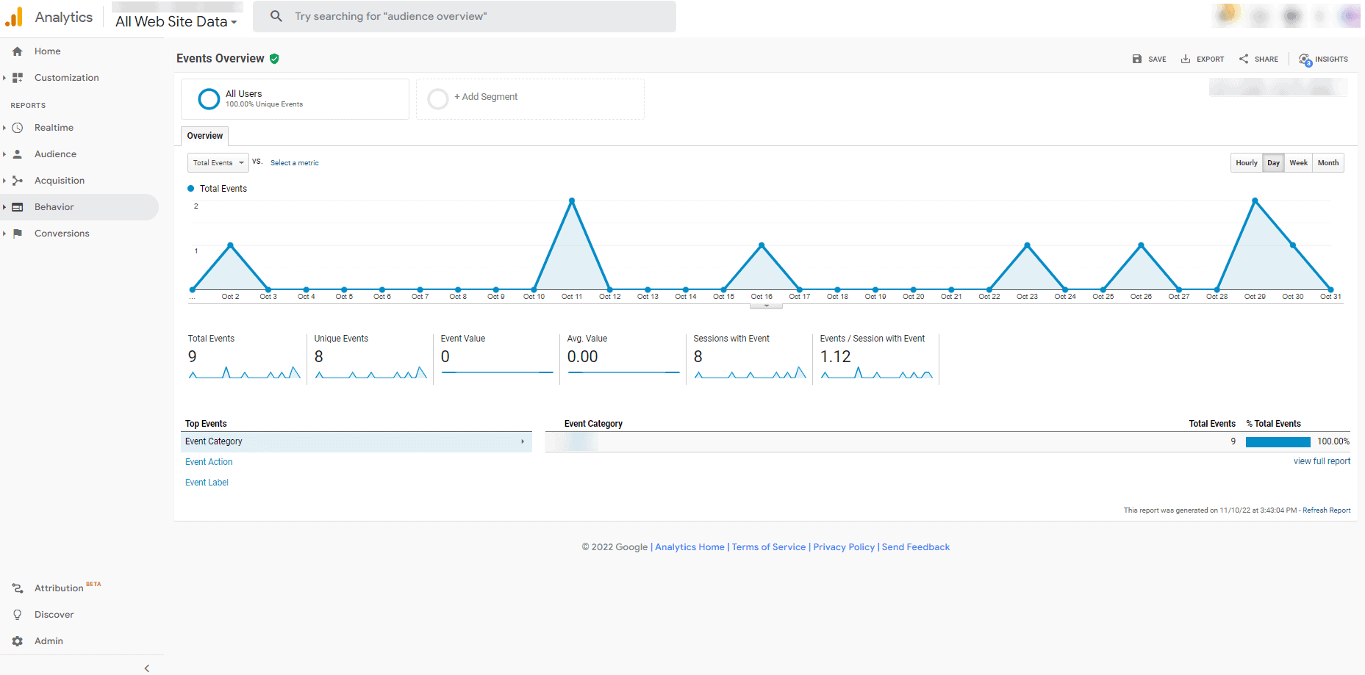Switch graph granularity to Month

tap(1328, 163)
